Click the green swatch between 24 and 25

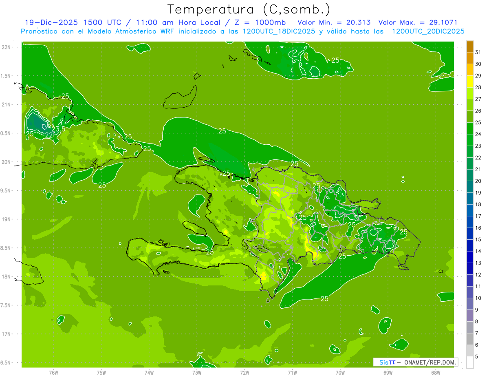pos(470,128)
